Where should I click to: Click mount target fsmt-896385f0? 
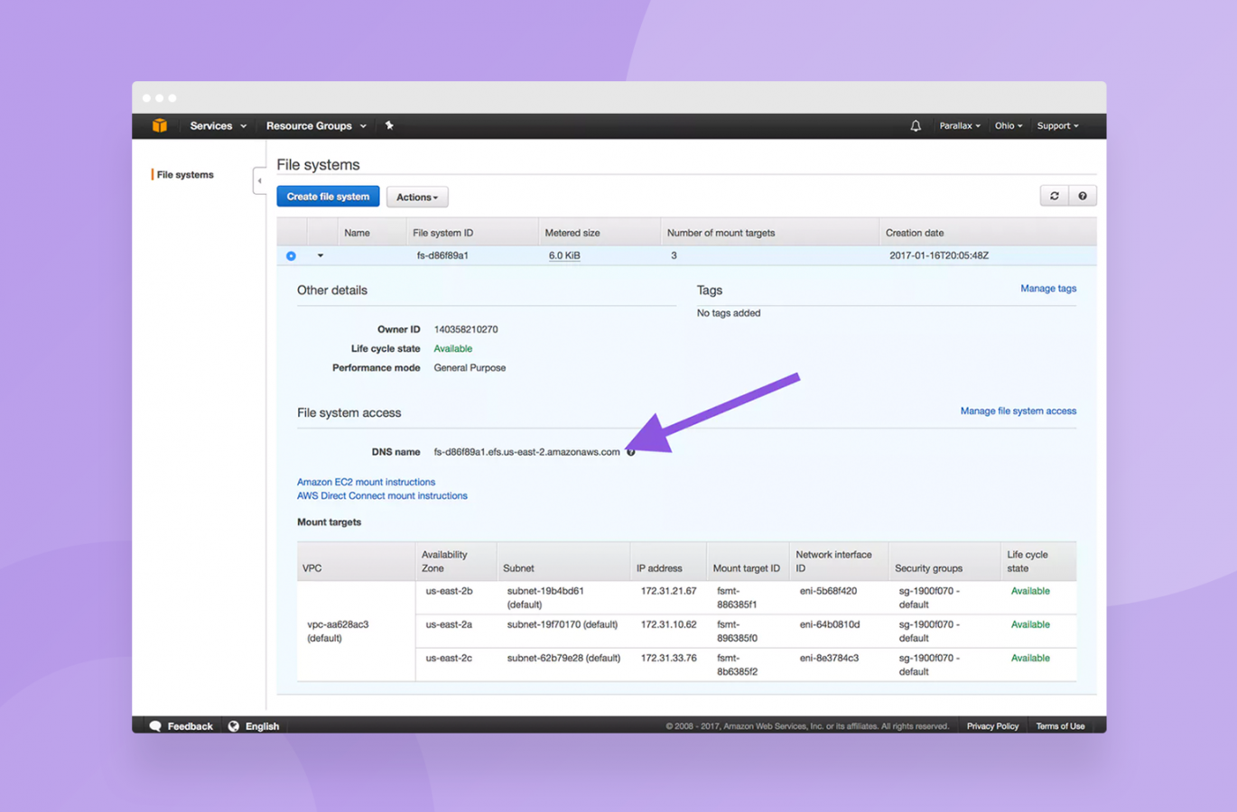click(x=737, y=631)
